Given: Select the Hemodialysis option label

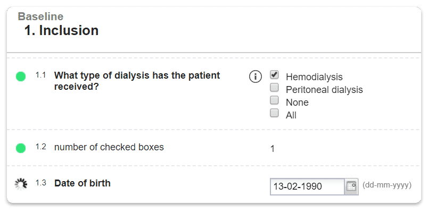Looking at the screenshot, I should (x=314, y=77).
